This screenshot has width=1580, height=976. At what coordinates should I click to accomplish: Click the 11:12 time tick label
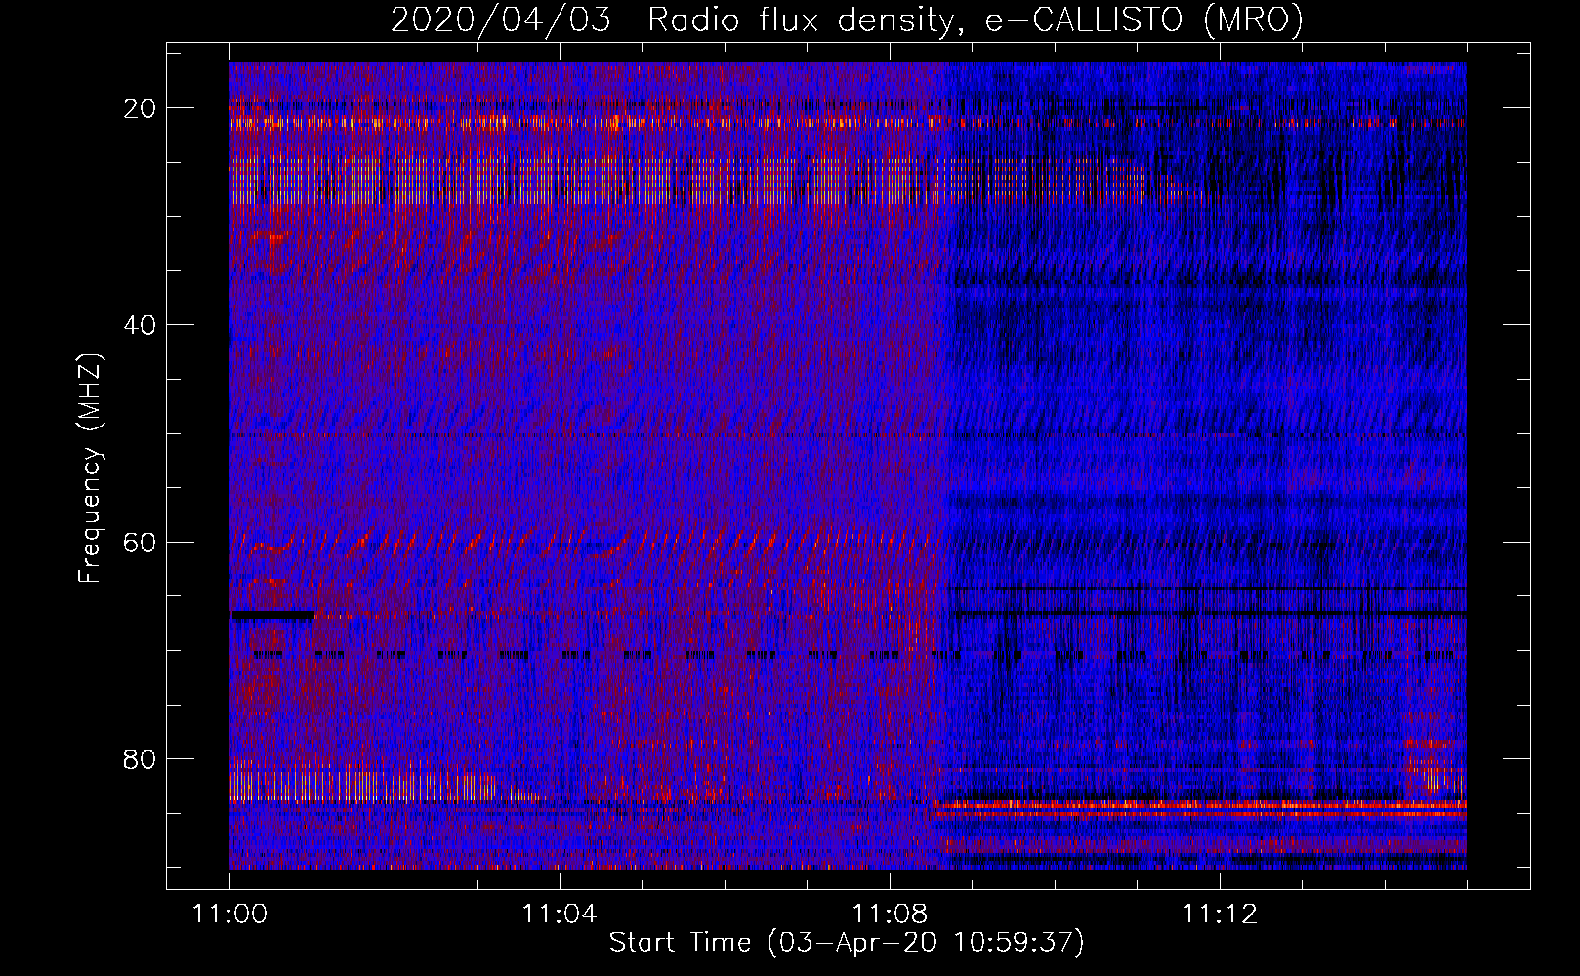1220,915
